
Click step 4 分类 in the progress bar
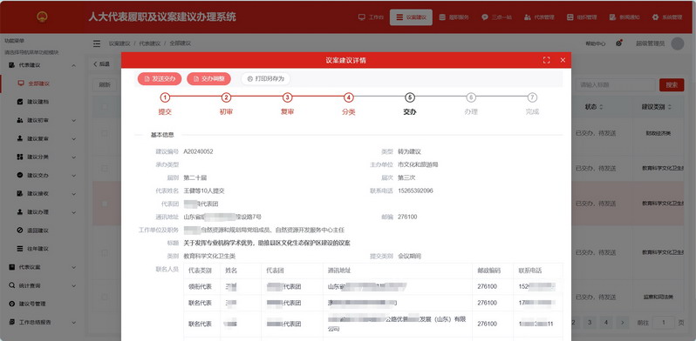pos(349,97)
